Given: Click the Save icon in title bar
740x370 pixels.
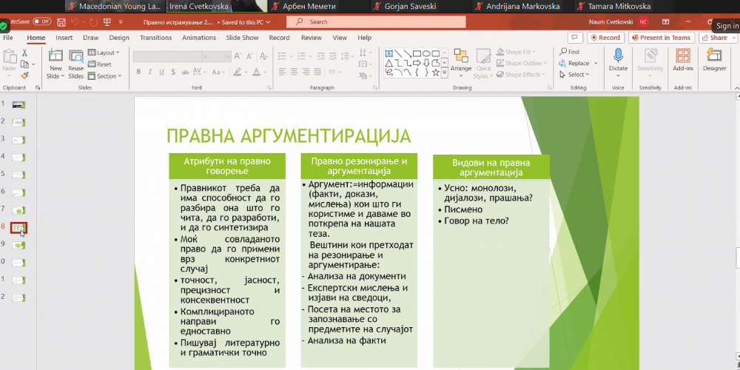Looking at the screenshot, I should pyautogui.click(x=61, y=22).
